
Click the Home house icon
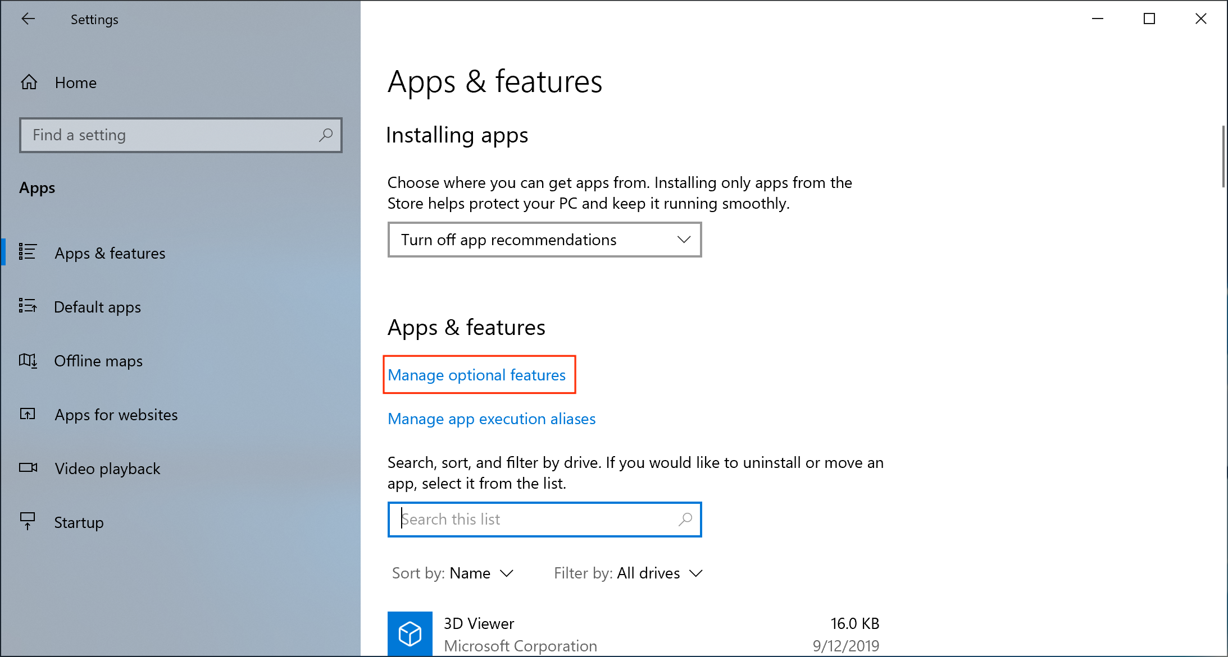(x=29, y=82)
